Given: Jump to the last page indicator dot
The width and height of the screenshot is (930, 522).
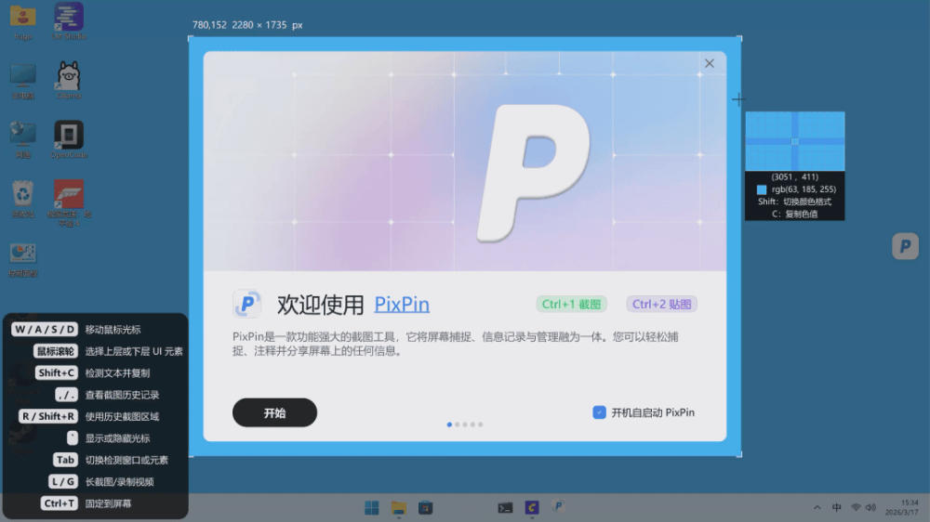Looking at the screenshot, I should point(481,424).
